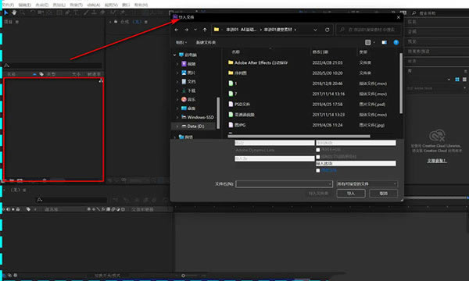This screenshot has height=281, width=469.
Task: Click the label tag column icon in Project panel
Action: coord(41,74)
